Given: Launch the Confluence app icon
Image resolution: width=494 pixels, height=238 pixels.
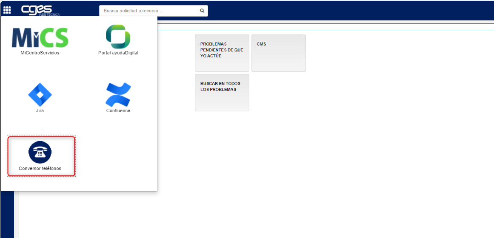Looking at the screenshot, I should pos(118,94).
